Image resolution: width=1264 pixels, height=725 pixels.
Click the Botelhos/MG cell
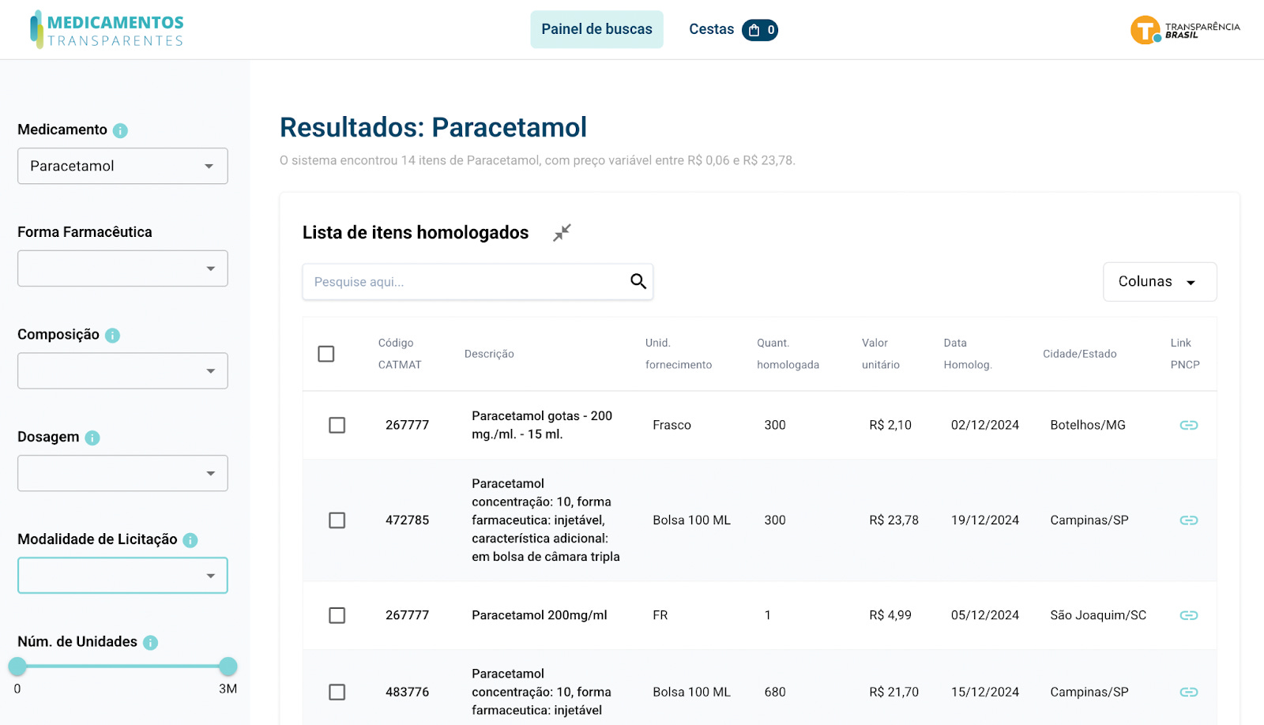pyautogui.click(x=1088, y=425)
